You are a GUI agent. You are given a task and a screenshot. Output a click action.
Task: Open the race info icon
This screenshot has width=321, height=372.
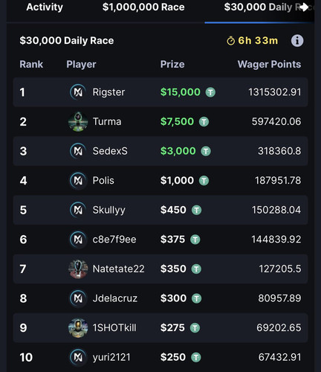297,41
